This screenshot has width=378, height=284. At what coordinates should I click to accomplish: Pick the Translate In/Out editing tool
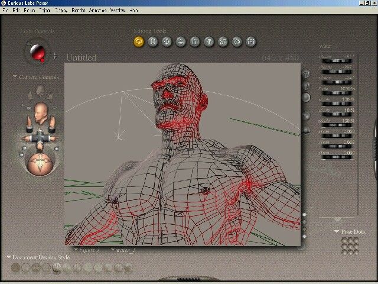click(x=181, y=41)
